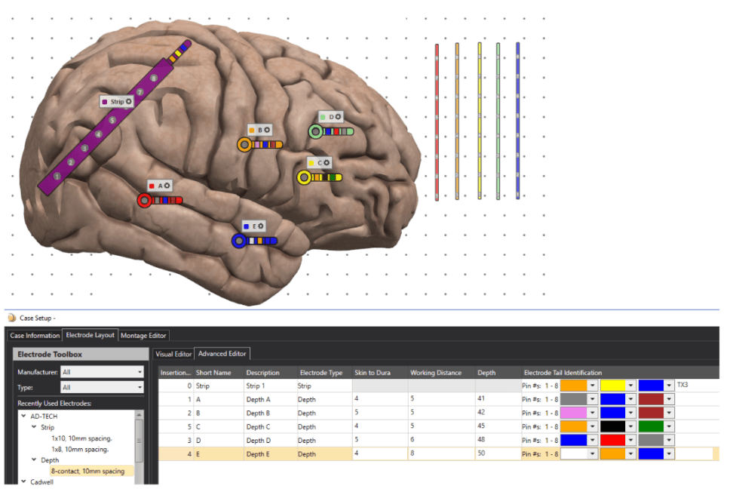Select 1x10, 10mm spacing strip electrode
The image size is (739, 492).
tap(81, 438)
